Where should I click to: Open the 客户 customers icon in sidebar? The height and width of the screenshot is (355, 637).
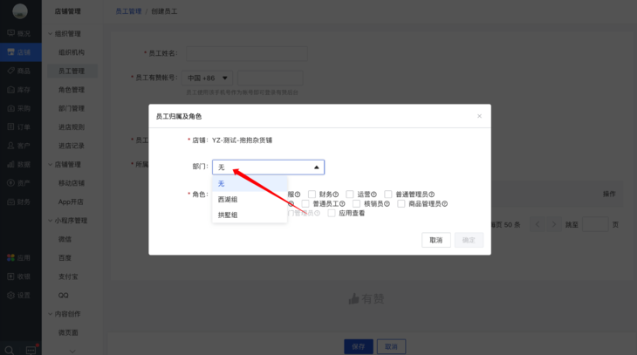click(x=11, y=146)
